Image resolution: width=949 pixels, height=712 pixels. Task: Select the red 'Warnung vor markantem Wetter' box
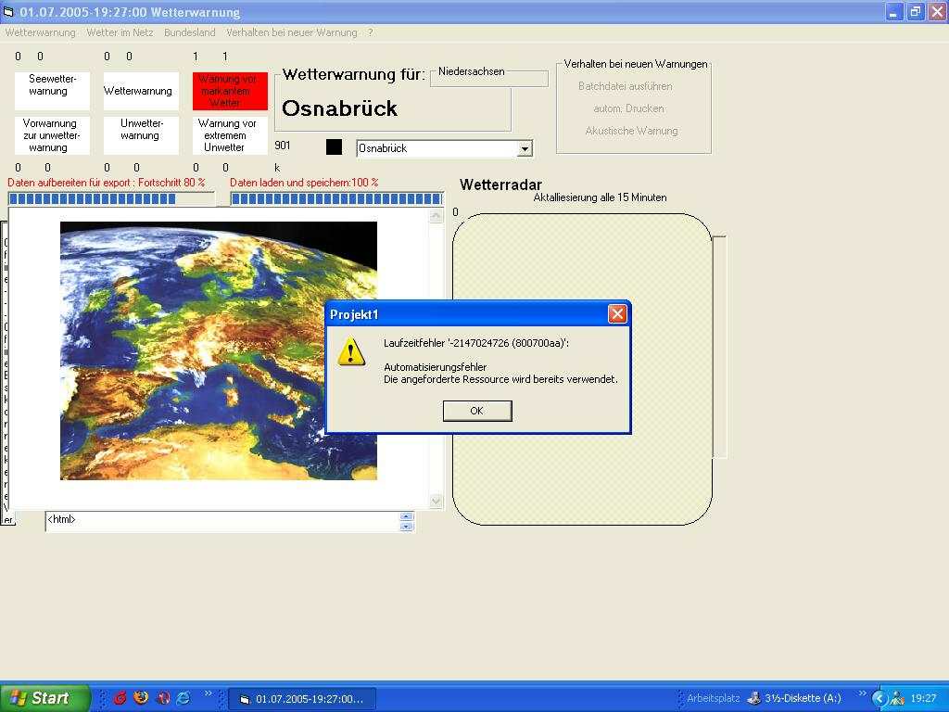point(230,91)
